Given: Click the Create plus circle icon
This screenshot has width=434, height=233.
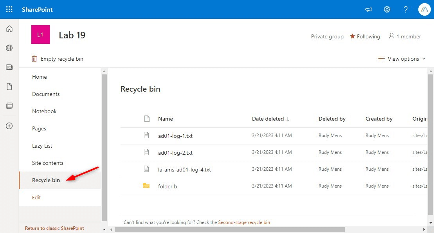Looking at the screenshot, I should coord(9,126).
